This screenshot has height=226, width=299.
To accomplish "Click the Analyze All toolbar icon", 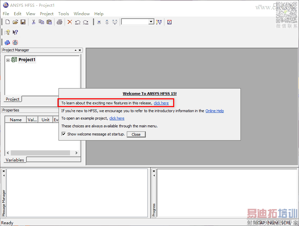I will tap(159, 22).
